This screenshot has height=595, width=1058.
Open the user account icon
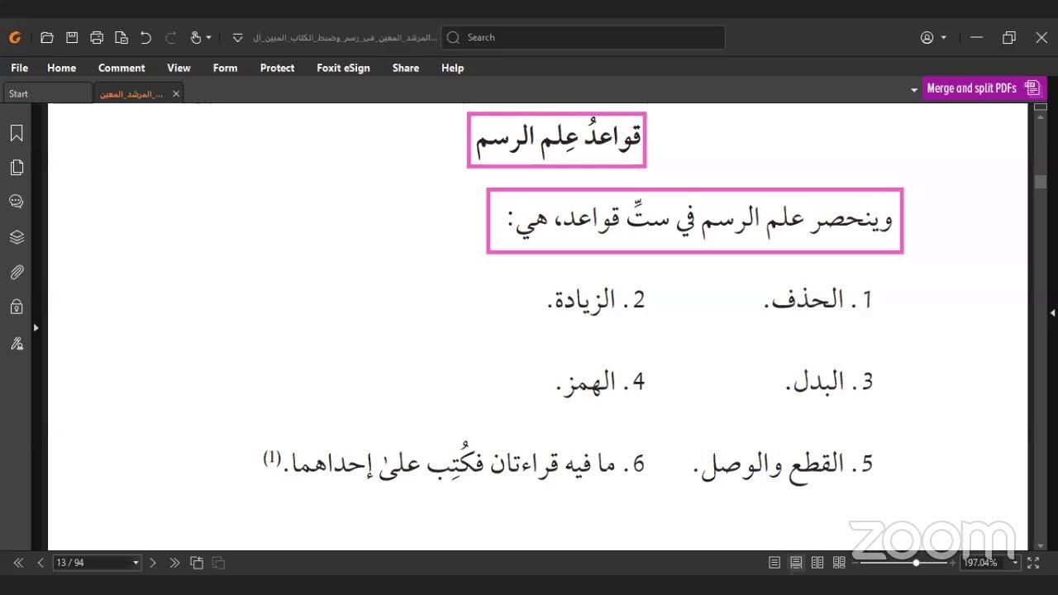pos(927,38)
